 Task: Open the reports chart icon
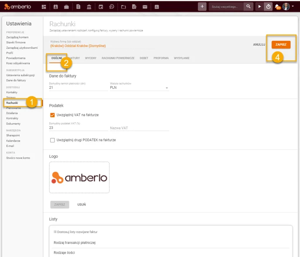tap(157, 7)
